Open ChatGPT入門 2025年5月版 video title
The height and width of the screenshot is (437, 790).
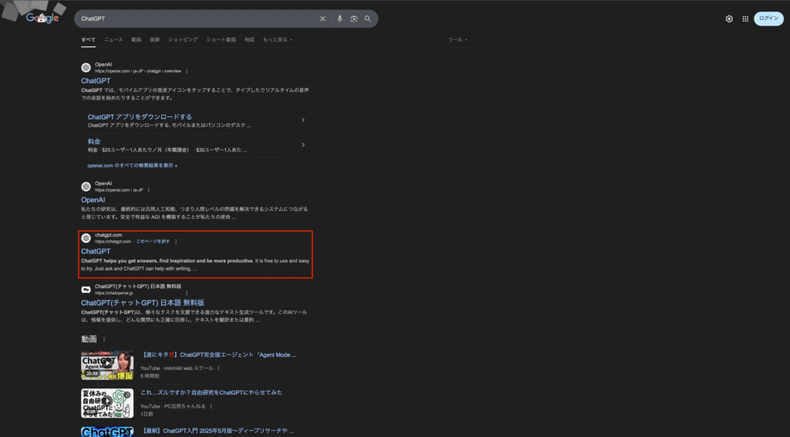coord(217,431)
